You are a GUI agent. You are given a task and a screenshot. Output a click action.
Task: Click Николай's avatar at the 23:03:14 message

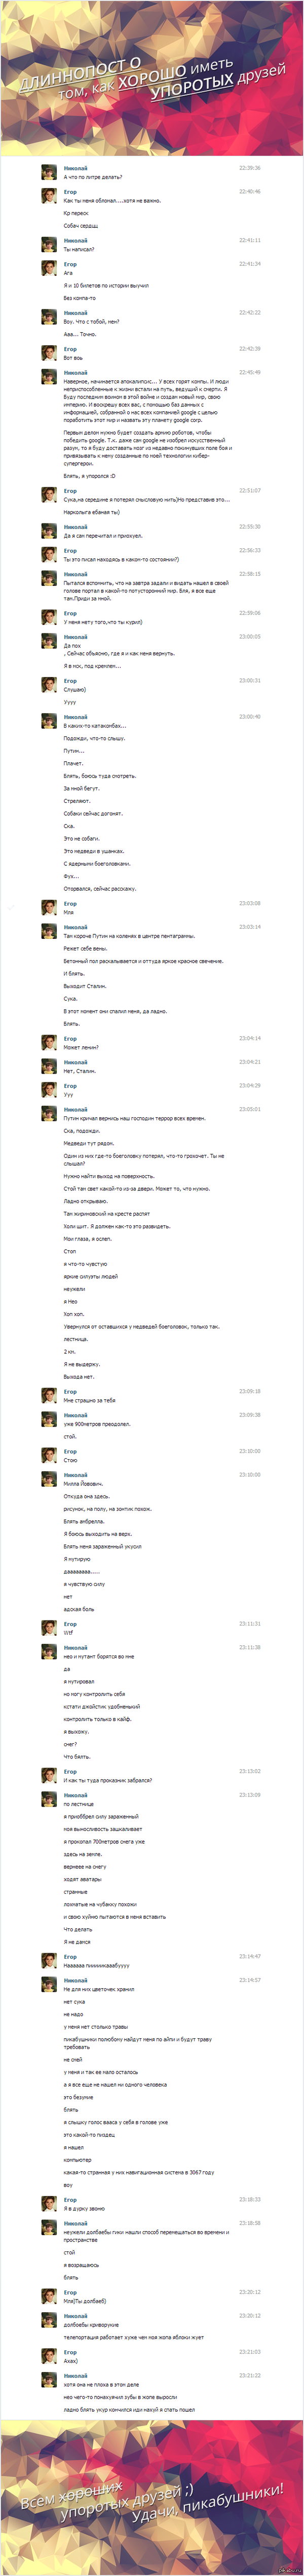click(x=49, y=932)
